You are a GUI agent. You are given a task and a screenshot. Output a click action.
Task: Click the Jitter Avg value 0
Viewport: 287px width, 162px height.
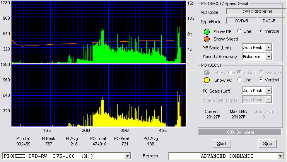[263, 117]
